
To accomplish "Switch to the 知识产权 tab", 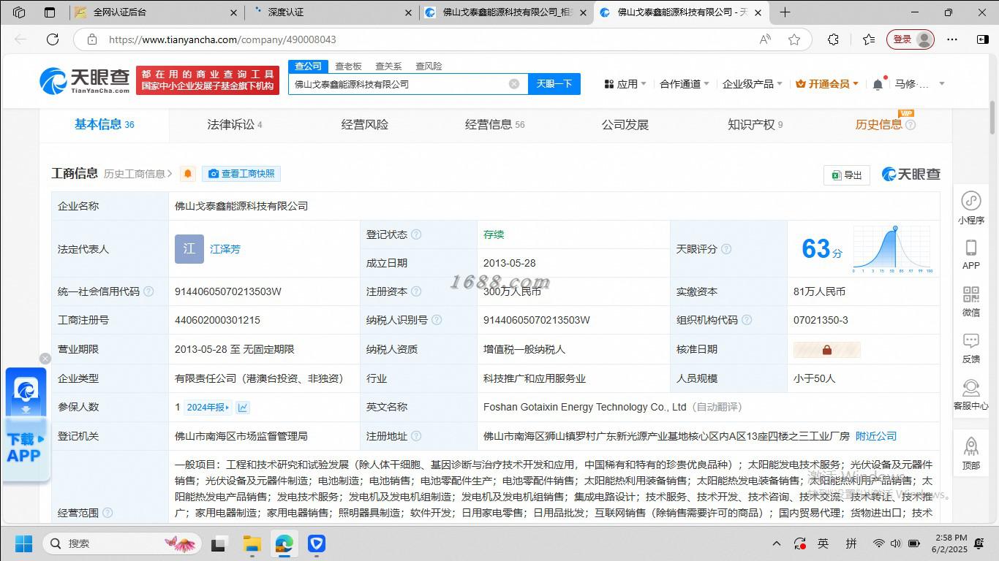I will point(755,125).
